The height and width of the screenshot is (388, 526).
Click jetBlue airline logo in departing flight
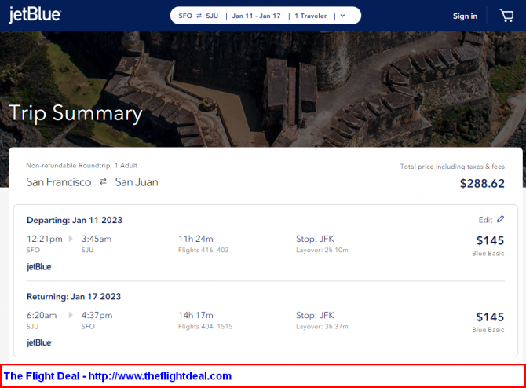pyautogui.click(x=39, y=267)
